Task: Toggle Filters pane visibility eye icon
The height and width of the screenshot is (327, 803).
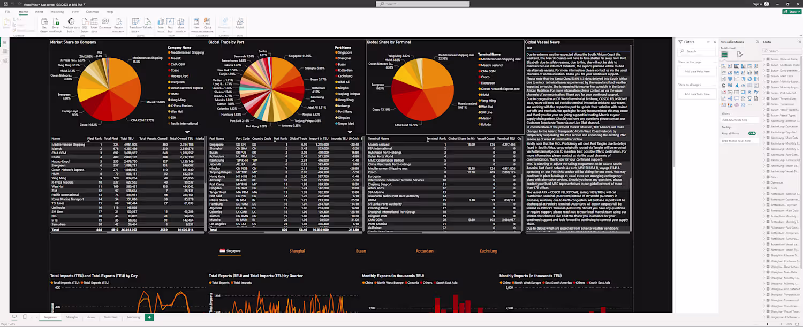Action: [708, 42]
